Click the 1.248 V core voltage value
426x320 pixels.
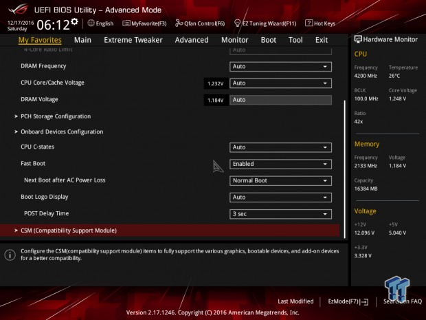click(397, 99)
